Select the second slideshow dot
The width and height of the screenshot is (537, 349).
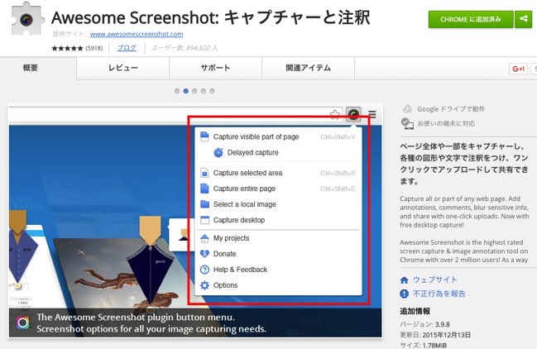[185, 91]
